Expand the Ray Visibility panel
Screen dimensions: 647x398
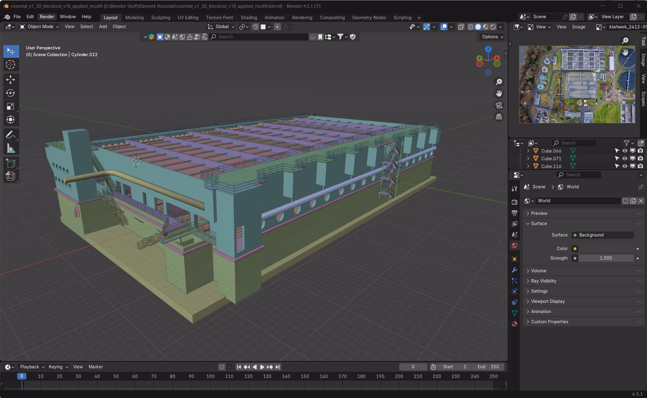[544, 281]
